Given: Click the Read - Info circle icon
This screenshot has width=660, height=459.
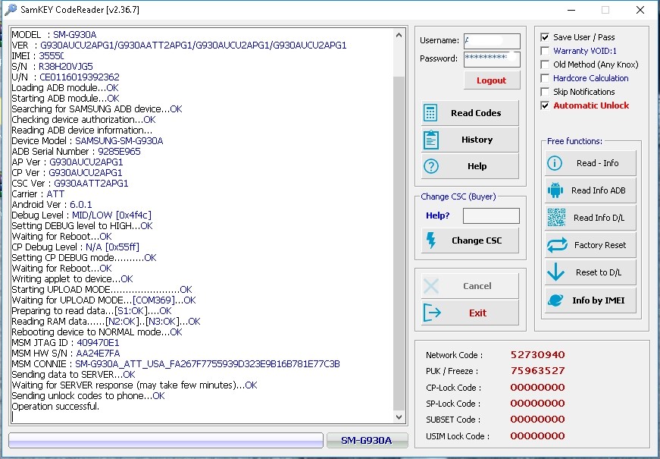Looking at the screenshot, I should pos(555,163).
